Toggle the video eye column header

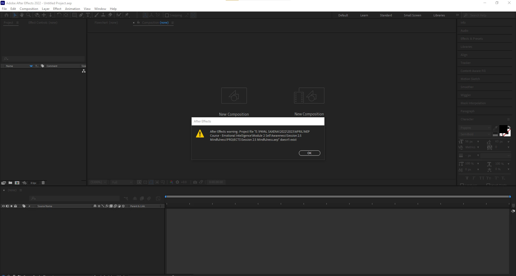point(3,206)
